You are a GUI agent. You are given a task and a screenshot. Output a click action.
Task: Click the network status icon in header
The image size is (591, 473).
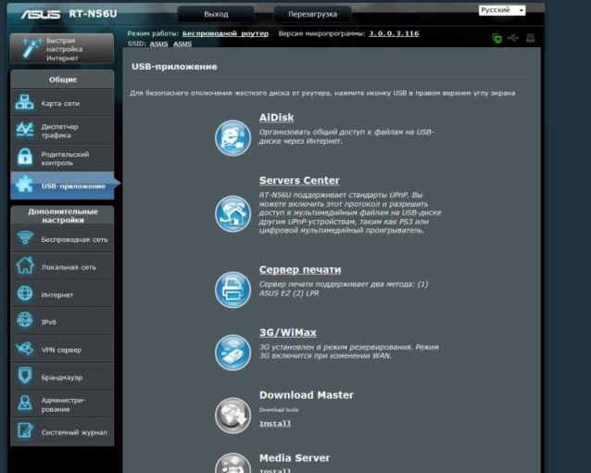pyautogui.click(x=497, y=38)
